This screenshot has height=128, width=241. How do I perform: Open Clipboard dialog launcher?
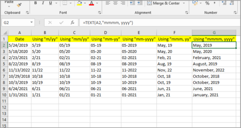point(27,13)
